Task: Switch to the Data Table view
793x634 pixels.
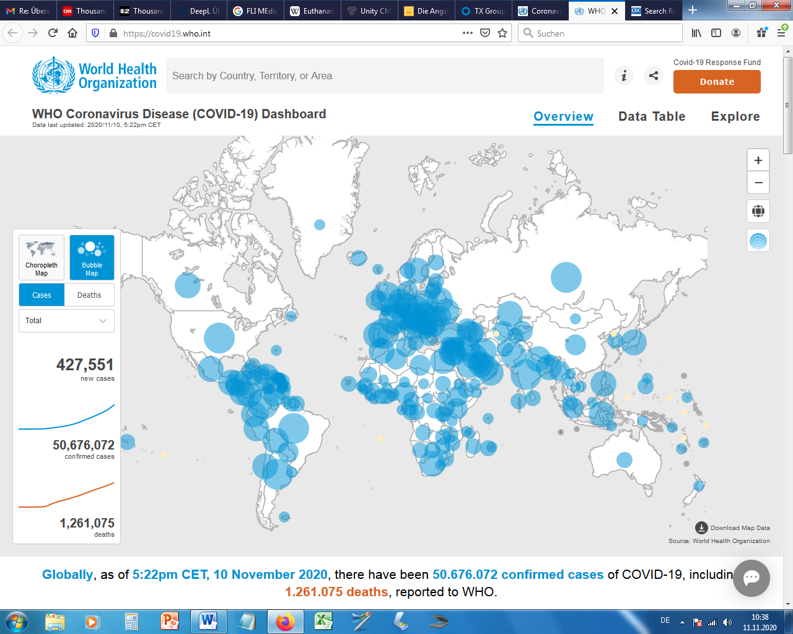Action: [x=651, y=116]
